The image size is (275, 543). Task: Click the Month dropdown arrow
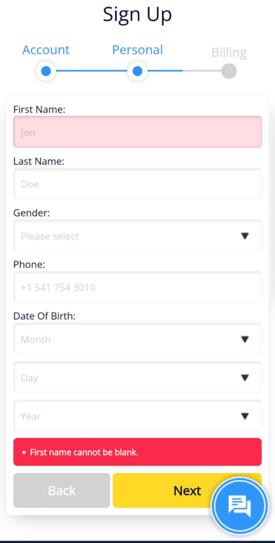tap(245, 340)
